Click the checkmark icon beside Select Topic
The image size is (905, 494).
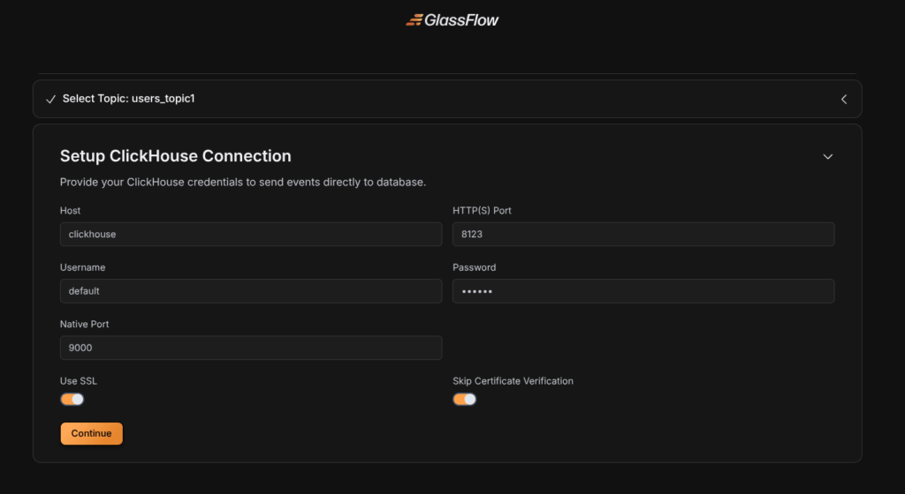[50, 99]
